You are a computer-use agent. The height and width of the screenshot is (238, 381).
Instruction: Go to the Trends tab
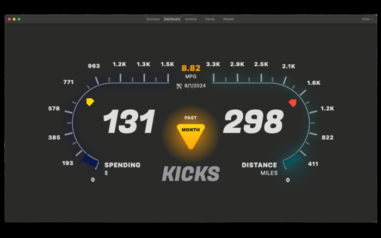click(210, 19)
